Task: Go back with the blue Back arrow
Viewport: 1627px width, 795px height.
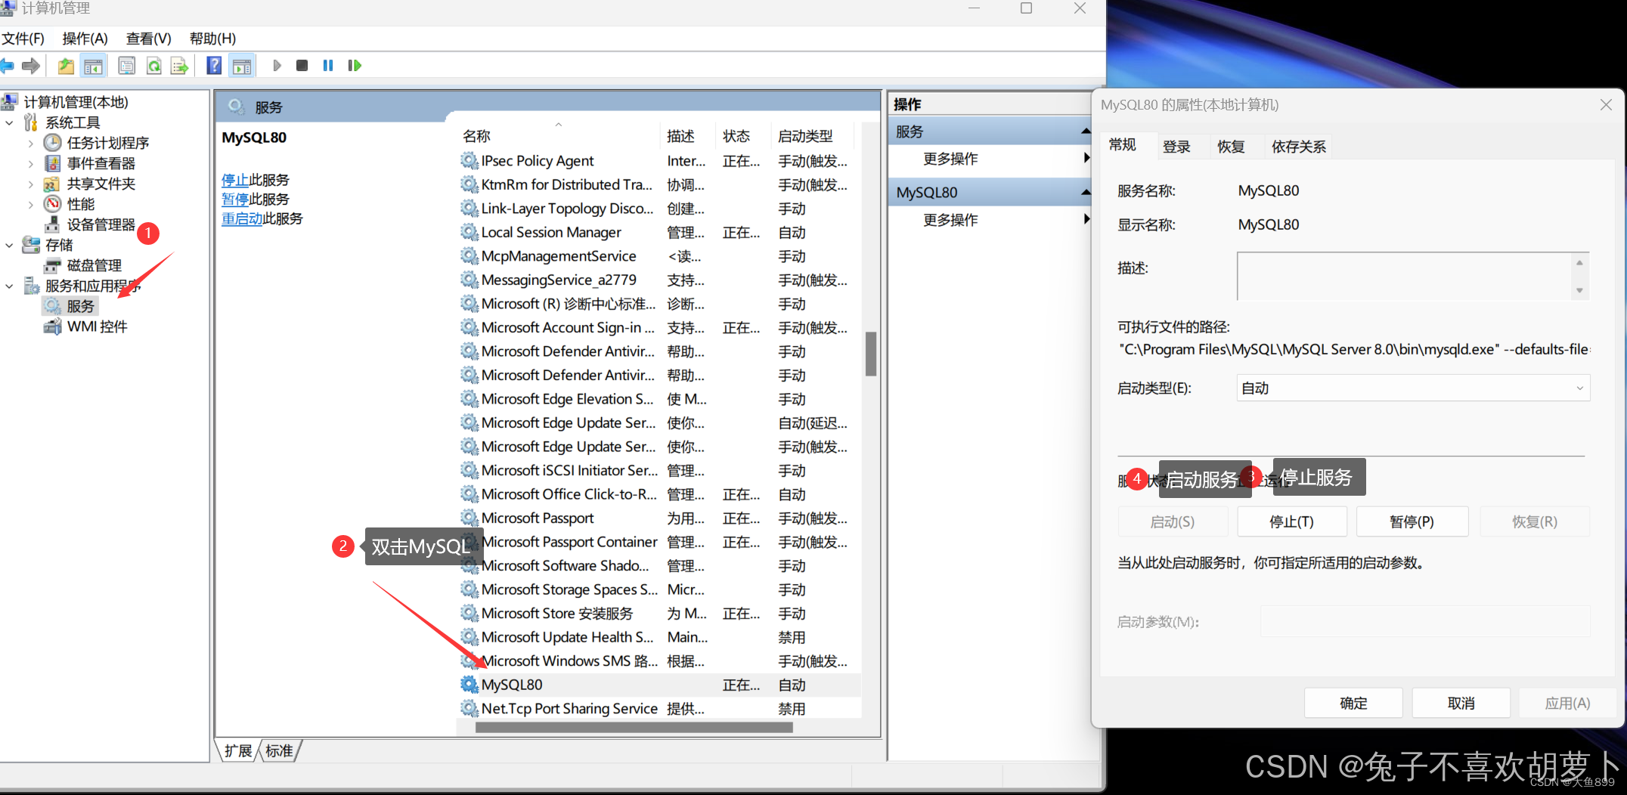Action: [7, 66]
